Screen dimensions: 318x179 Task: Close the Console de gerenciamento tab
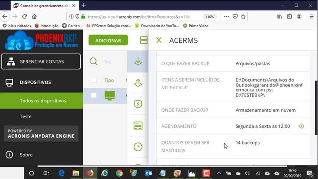(x=74, y=6)
